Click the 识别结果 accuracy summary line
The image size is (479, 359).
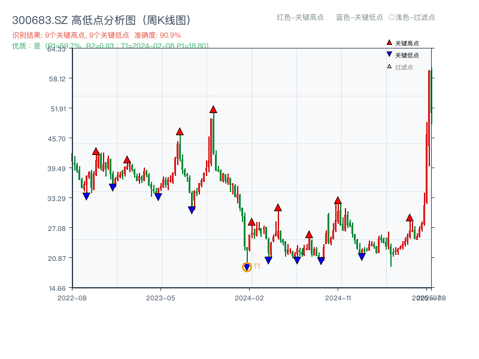tap(96, 35)
